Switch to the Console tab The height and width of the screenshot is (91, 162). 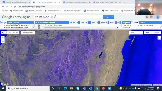tap(135, 22)
